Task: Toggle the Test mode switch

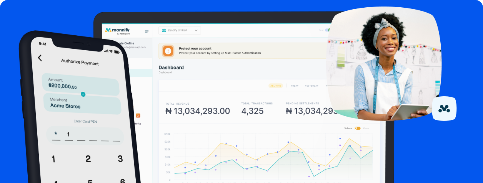Action: click(327, 30)
